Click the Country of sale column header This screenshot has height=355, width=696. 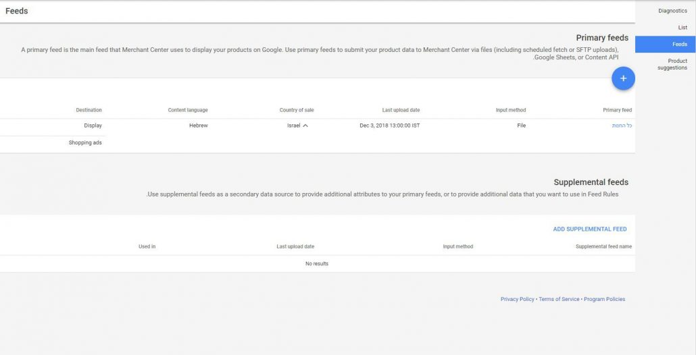297,110
